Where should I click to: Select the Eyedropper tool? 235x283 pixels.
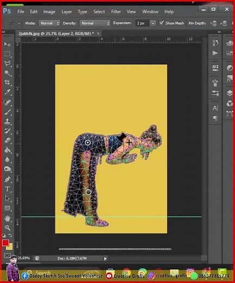[7, 92]
